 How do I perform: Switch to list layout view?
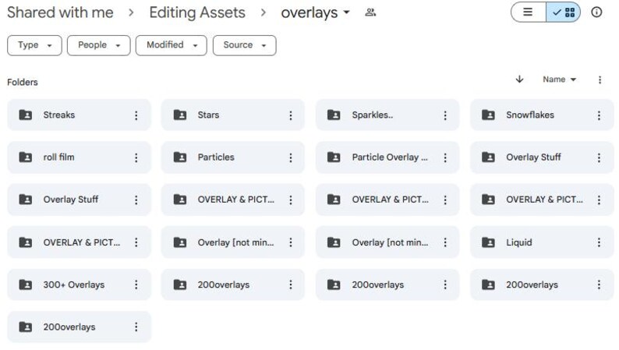click(529, 12)
